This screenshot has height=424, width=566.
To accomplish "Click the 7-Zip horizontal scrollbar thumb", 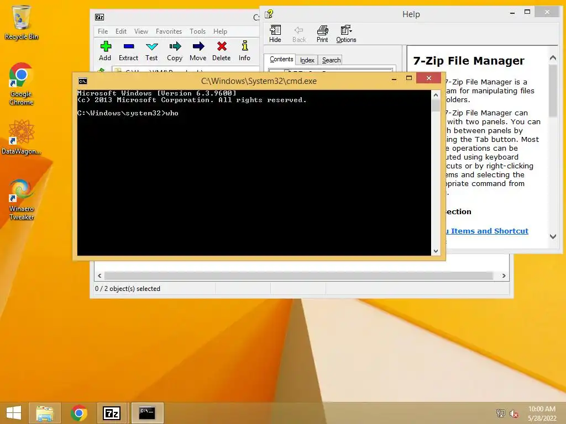I will pyautogui.click(x=298, y=276).
